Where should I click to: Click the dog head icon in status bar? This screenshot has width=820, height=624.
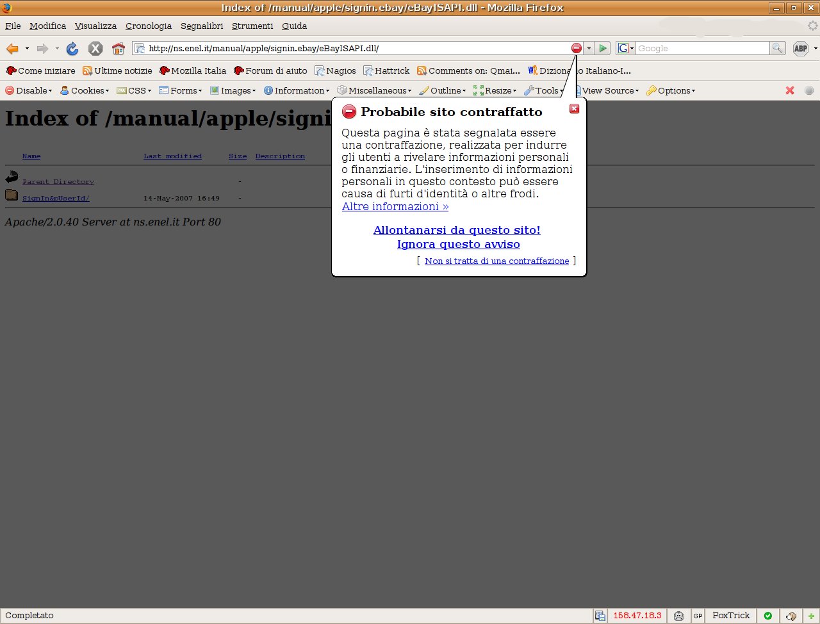[791, 616]
